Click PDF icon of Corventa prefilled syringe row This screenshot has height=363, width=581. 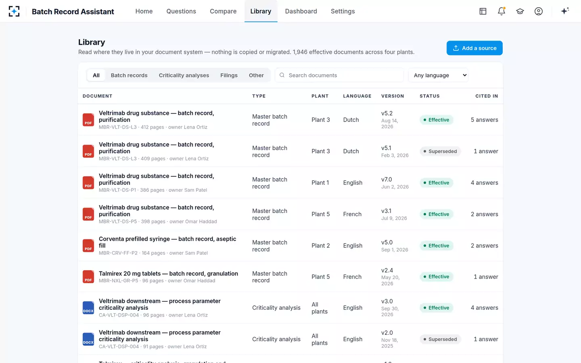(x=88, y=246)
